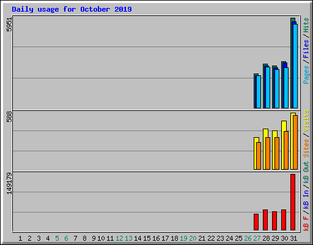Click day label 23 on x-axis

coord(220,238)
